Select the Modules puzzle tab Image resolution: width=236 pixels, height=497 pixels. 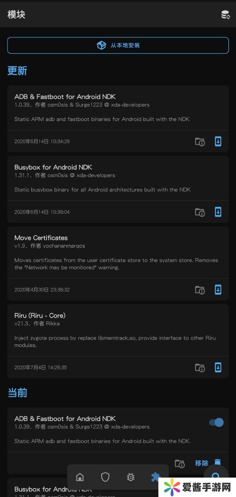click(x=156, y=477)
